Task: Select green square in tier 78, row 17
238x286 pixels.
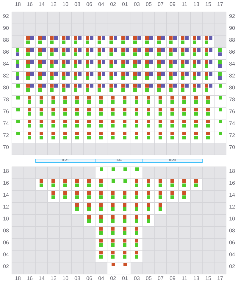Action: [220, 98]
